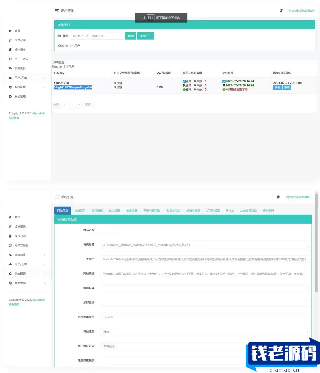
Task: Click the 客服QQ input field
Action: (205, 288)
